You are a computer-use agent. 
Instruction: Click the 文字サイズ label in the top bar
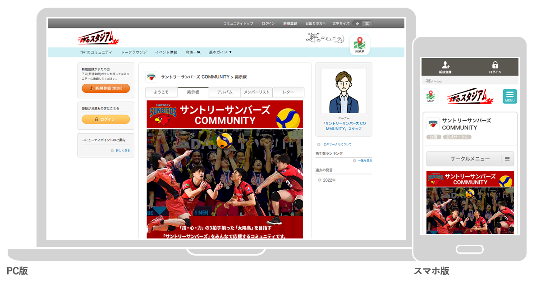pyautogui.click(x=341, y=23)
